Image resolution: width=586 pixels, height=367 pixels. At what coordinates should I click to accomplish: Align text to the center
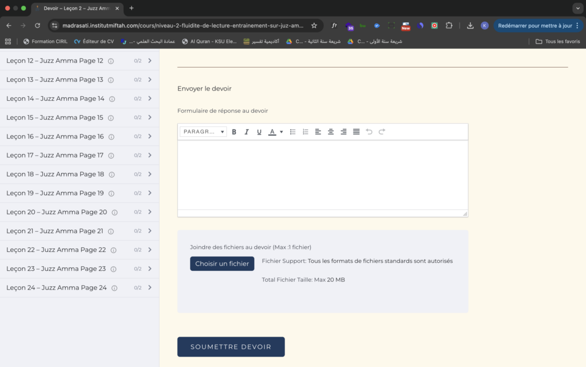click(x=331, y=132)
